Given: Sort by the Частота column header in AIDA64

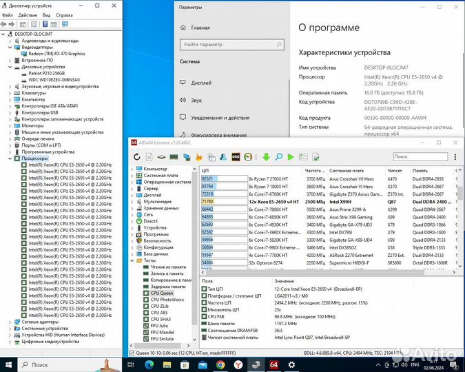Looking at the screenshot, I should coord(315,171).
